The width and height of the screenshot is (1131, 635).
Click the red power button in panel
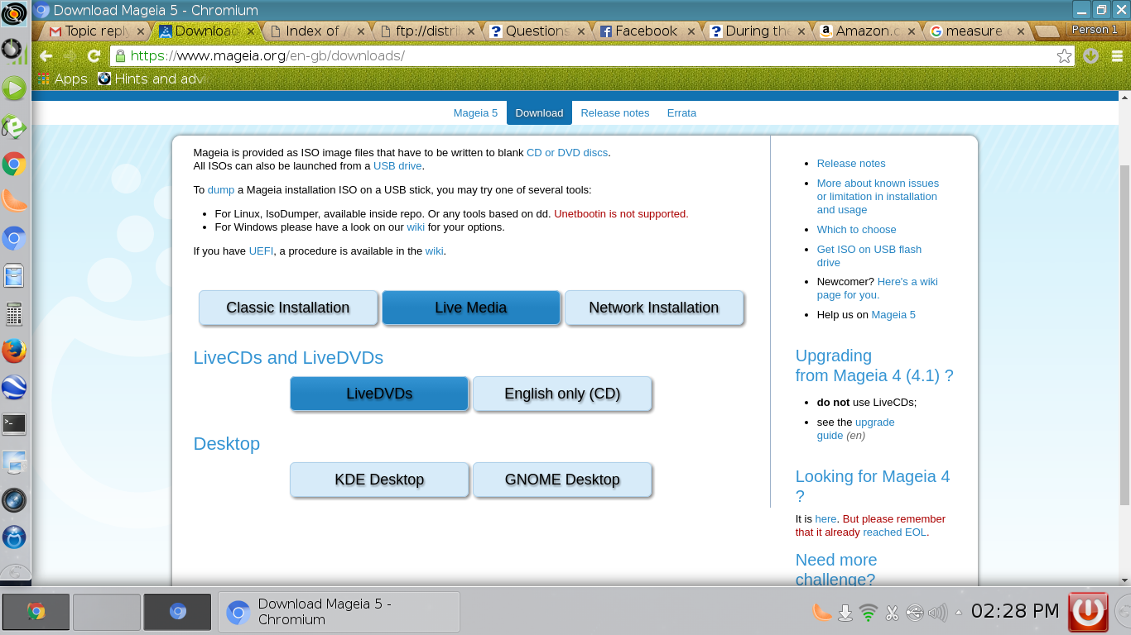tap(1087, 612)
